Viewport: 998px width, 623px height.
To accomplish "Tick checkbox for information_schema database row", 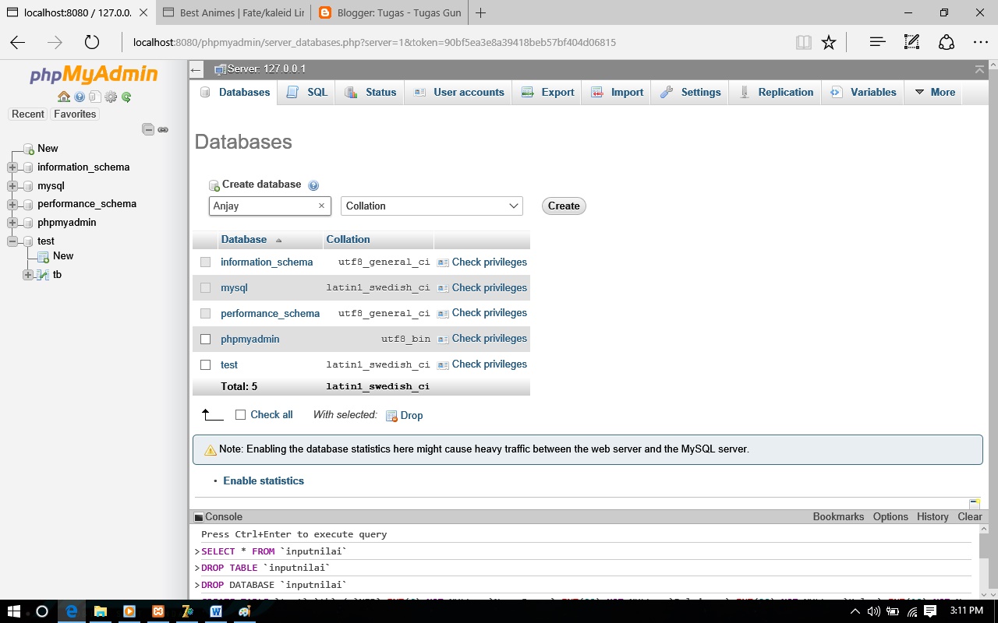I will pyautogui.click(x=206, y=262).
